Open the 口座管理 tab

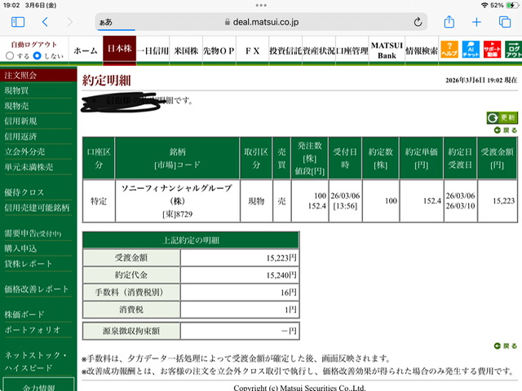(x=352, y=51)
